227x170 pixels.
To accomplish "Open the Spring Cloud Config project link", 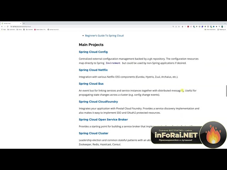I will pos(93,52).
